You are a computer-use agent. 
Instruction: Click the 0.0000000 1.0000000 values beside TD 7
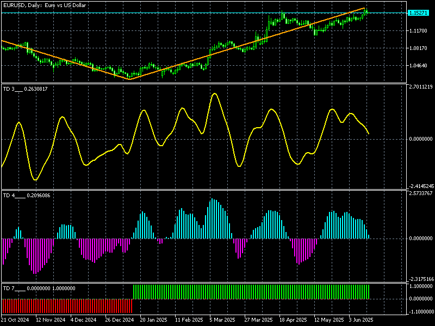point(51,289)
